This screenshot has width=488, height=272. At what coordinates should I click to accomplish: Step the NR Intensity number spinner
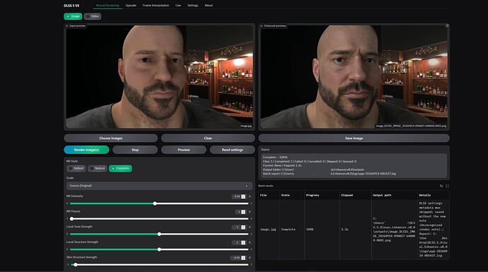pos(243,196)
